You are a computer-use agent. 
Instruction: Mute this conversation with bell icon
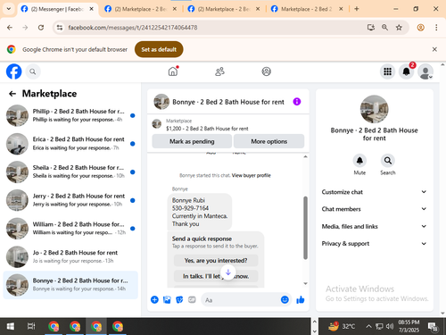tap(359, 161)
